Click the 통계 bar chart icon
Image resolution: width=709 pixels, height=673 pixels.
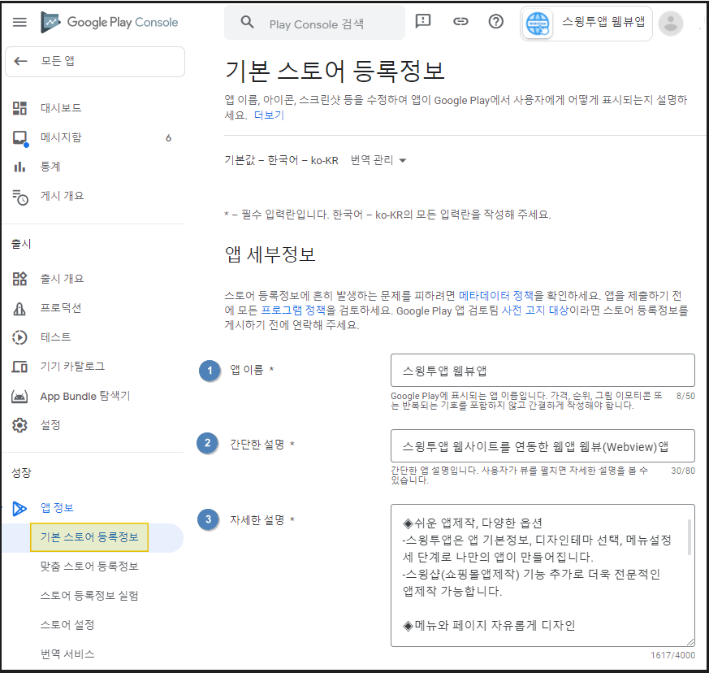tap(20, 167)
